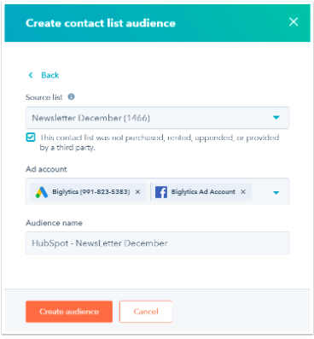Cancel audience creation

146,312
